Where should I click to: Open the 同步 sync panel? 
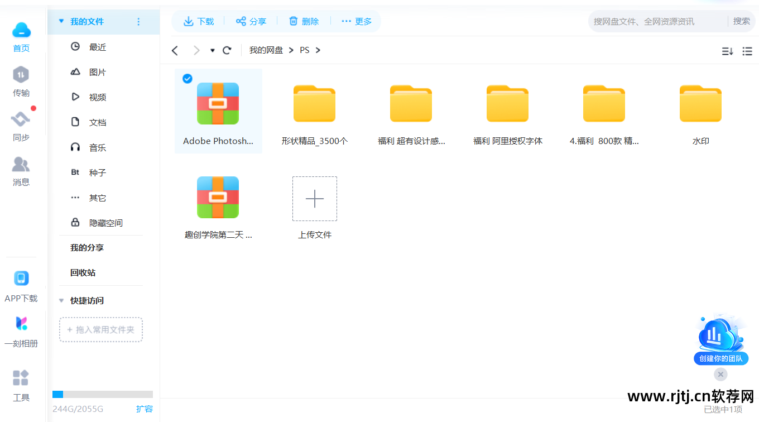[x=21, y=126]
